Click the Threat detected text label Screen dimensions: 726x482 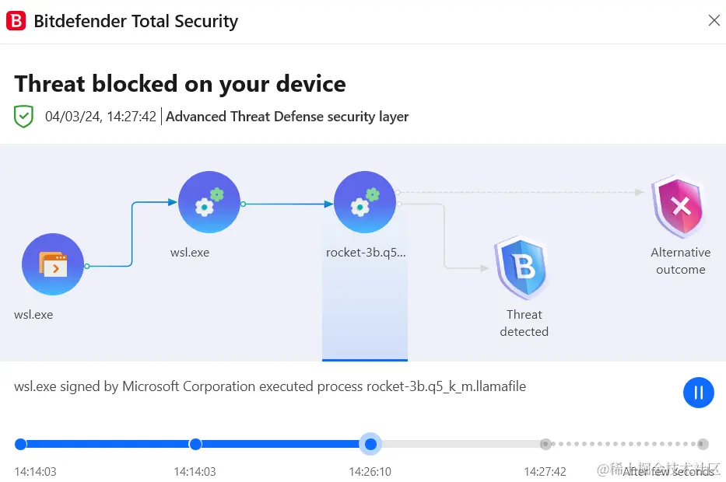click(524, 323)
